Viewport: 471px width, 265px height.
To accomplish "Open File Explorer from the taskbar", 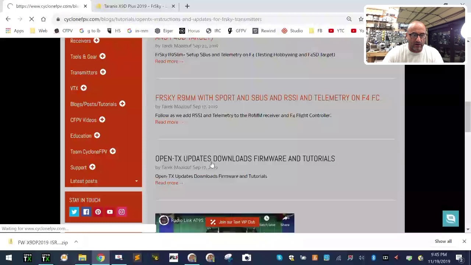I will click(82, 258).
